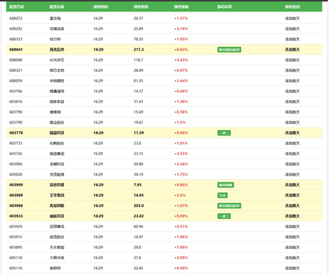Click the 一进二 tag for 国晟科技
Image resolution: width=329 pixels, height=274 pixels.
pyautogui.click(x=224, y=133)
